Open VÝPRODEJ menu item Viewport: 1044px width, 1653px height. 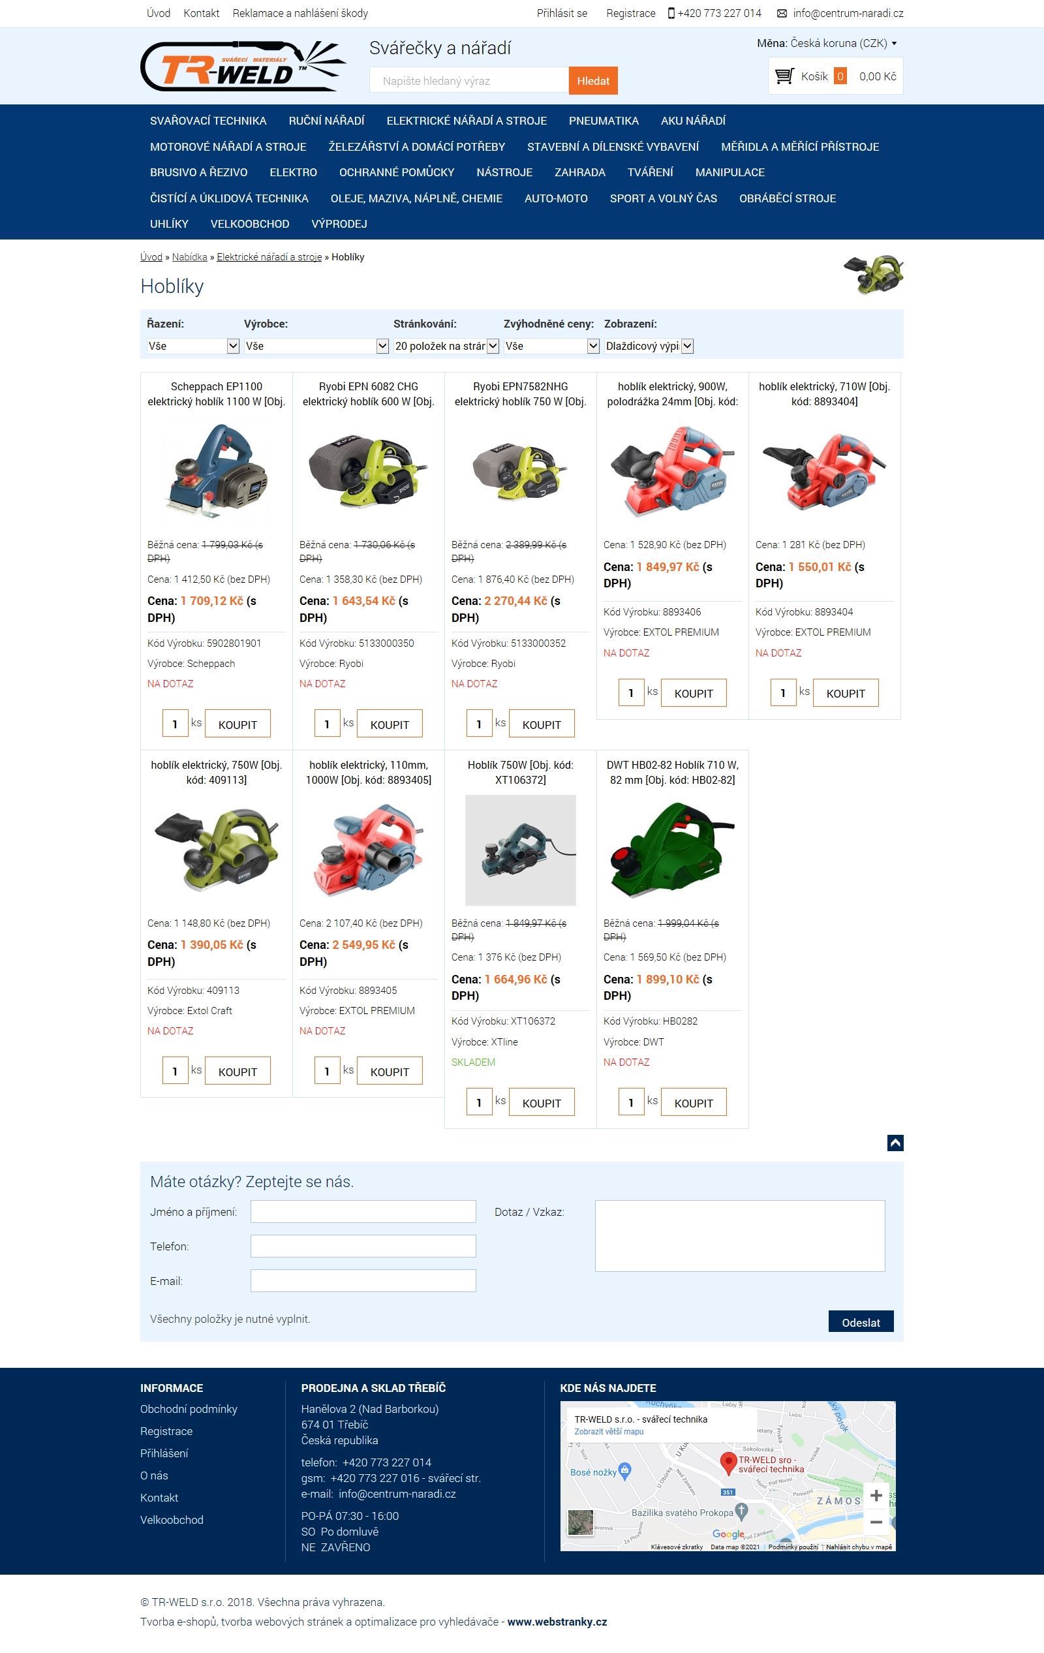[x=339, y=224]
